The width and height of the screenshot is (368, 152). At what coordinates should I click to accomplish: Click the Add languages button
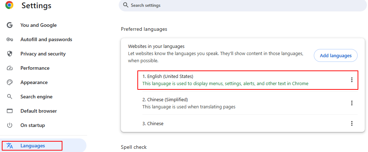click(x=336, y=55)
